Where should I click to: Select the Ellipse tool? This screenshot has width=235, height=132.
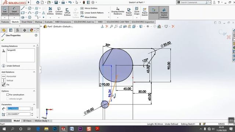(36, 13)
